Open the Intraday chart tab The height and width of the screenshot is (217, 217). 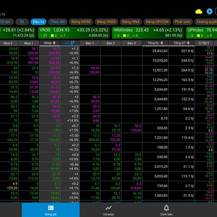[x=109, y=210]
